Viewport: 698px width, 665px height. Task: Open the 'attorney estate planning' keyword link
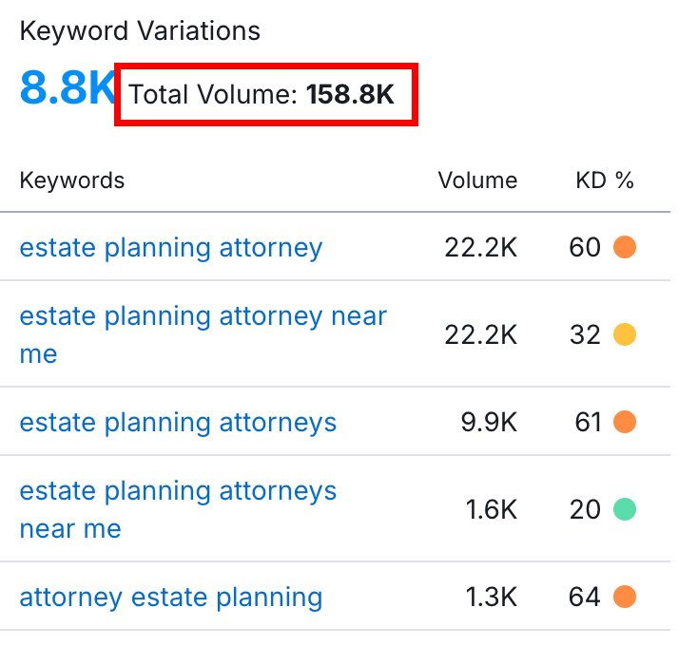pos(171,598)
